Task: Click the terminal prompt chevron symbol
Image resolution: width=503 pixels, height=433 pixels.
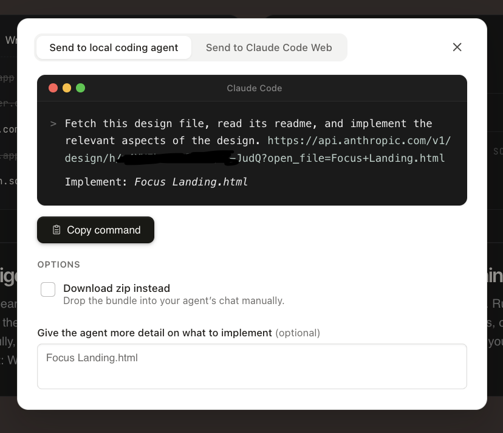Action: pos(52,123)
